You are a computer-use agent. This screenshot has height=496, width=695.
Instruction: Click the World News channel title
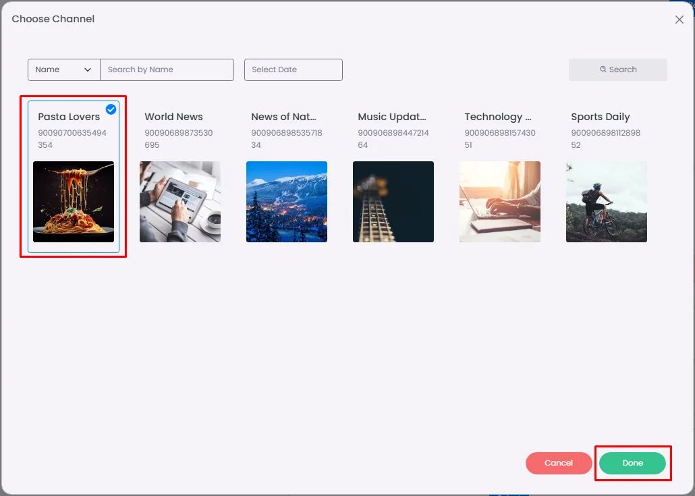[174, 117]
